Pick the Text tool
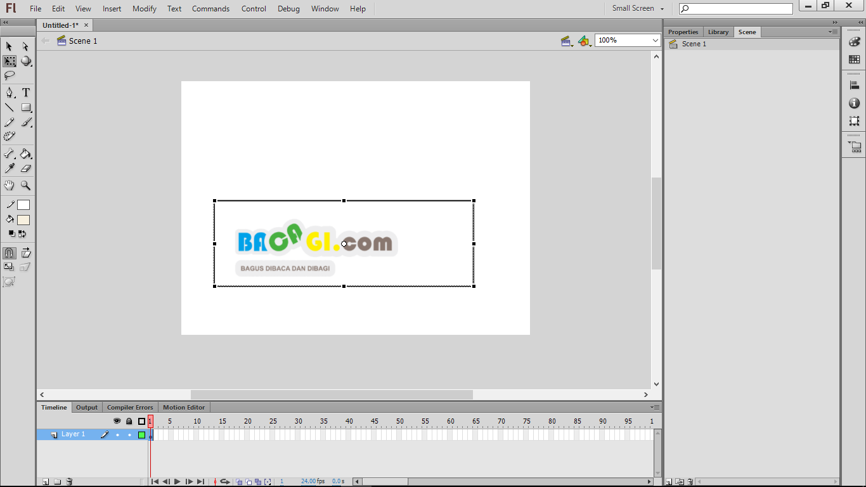The width and height of the screenshot is (866, 487). click(x=26, y=93)
